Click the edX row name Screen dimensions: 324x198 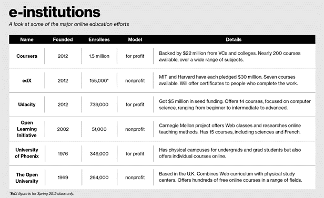pyautogui.click(x=27, y=81)
